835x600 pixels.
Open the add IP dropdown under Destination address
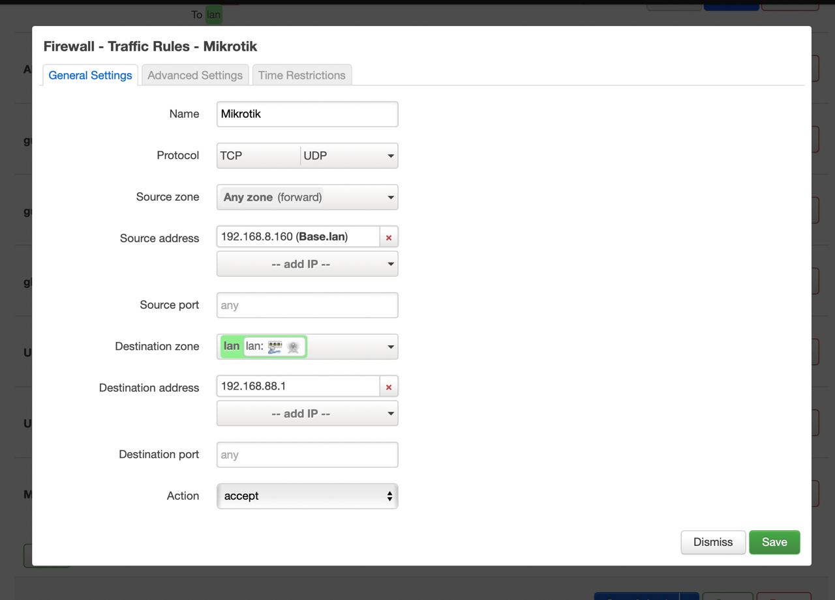tap(307, 413)
